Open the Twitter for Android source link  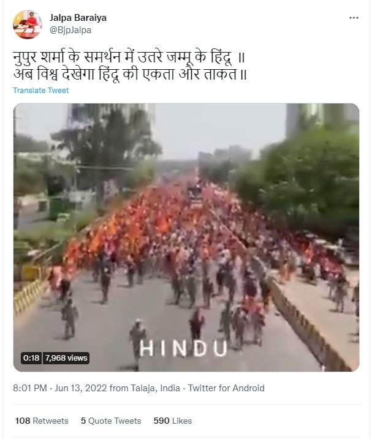[x=226, y=388]
